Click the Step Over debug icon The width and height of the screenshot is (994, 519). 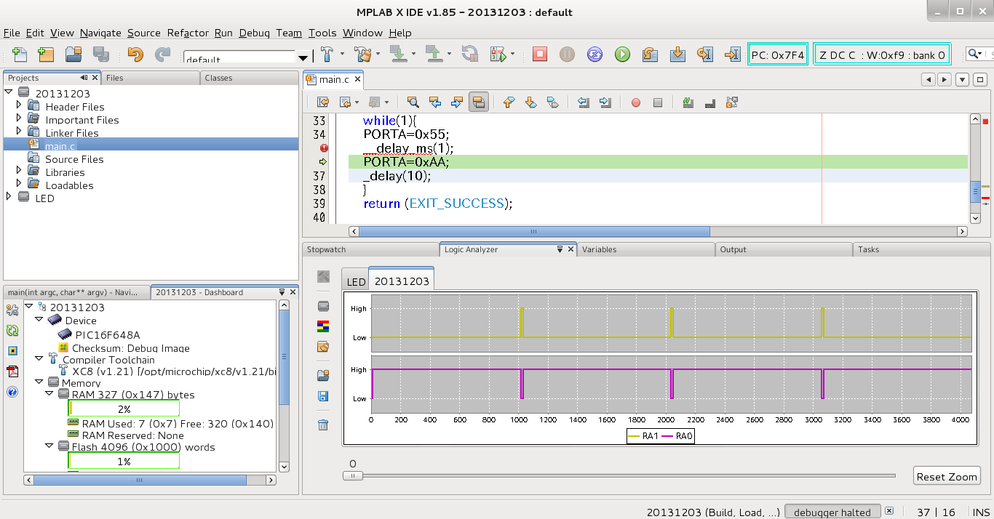pyautogui.click(x=650, y=55)
